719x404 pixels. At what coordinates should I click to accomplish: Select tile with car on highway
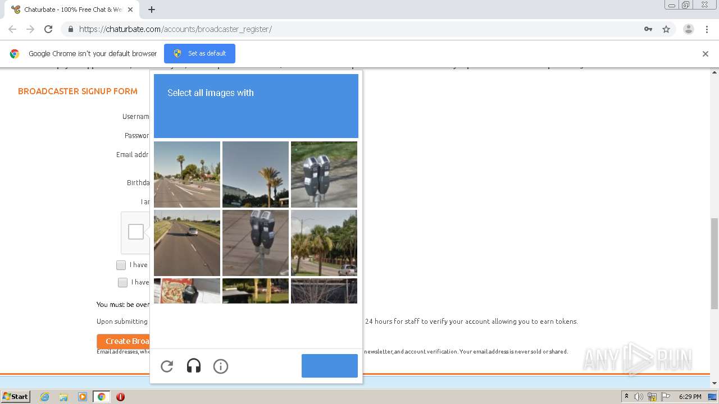click(x=187, y=243)
